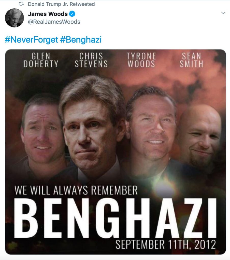Click the 'Glen Doherty' label
Image resolution: width=230 pixels, height=260 pixels.
[41, 60]
